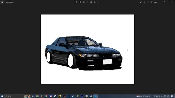Open Adobe Illustrator from the taskbar
The width and height of the screenshot is (175, 98).
64,96
